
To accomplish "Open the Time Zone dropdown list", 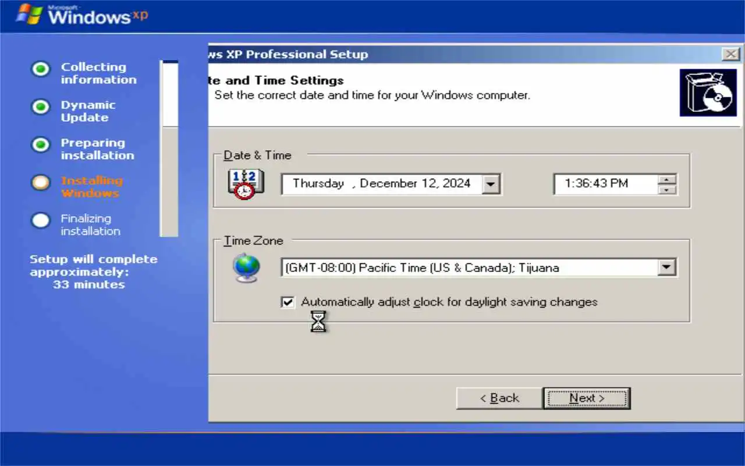I will (666, 268).
